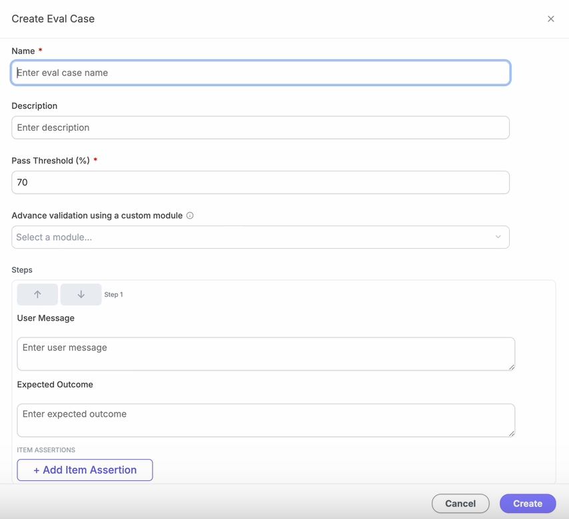Click the Expected Outcome text area
Viewport: 569px width, 519px height.
[266, 420]
